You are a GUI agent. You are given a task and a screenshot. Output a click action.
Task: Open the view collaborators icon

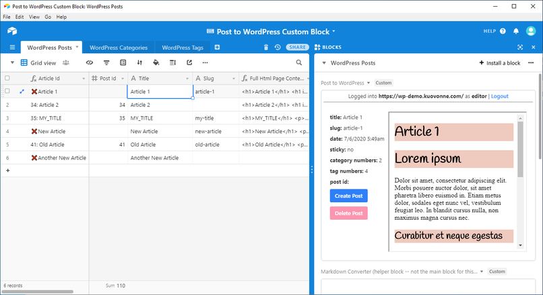click(66, 62)
